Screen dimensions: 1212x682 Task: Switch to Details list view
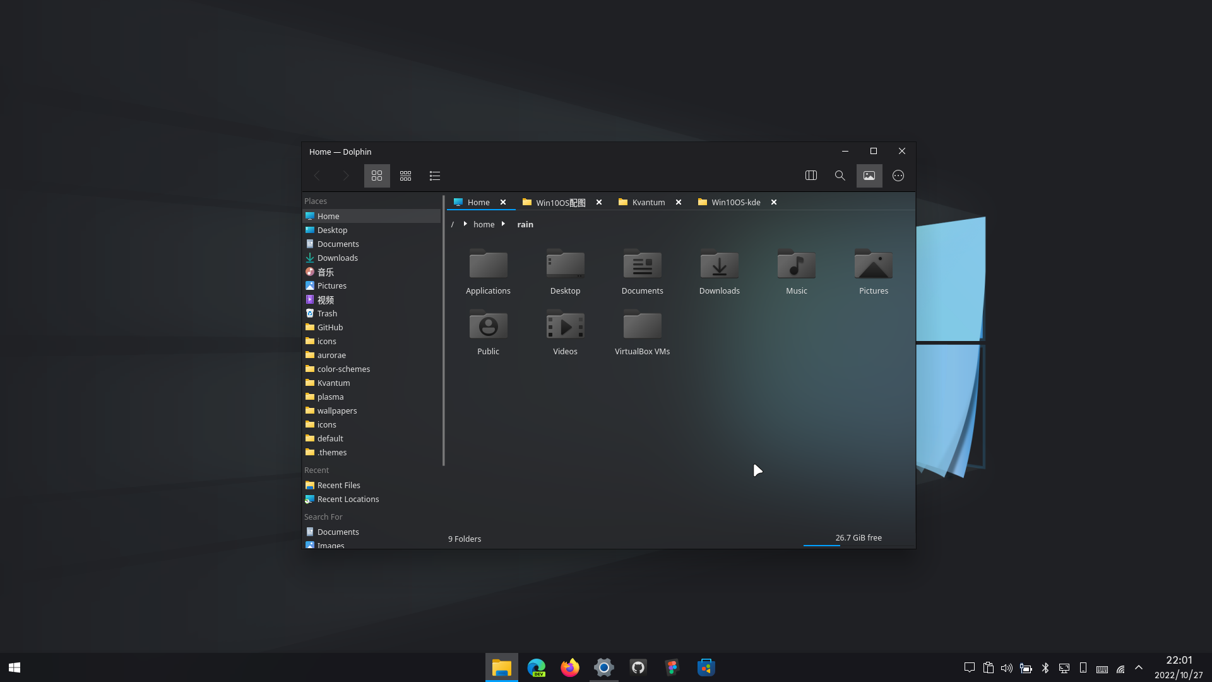coord(434,176)
